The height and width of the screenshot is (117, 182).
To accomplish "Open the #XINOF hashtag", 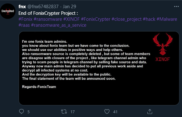I will point(71,19).
